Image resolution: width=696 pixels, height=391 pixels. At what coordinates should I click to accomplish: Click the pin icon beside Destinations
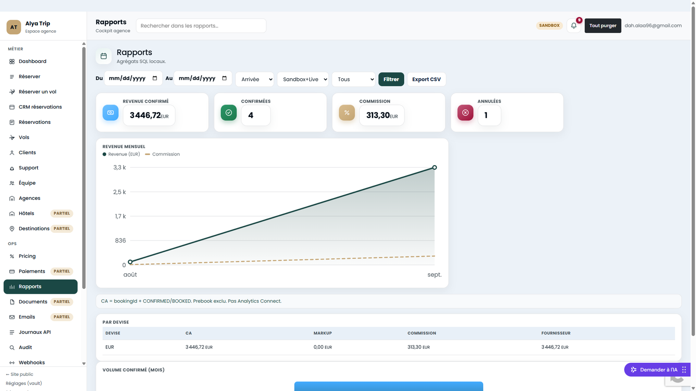pos(12,229)
